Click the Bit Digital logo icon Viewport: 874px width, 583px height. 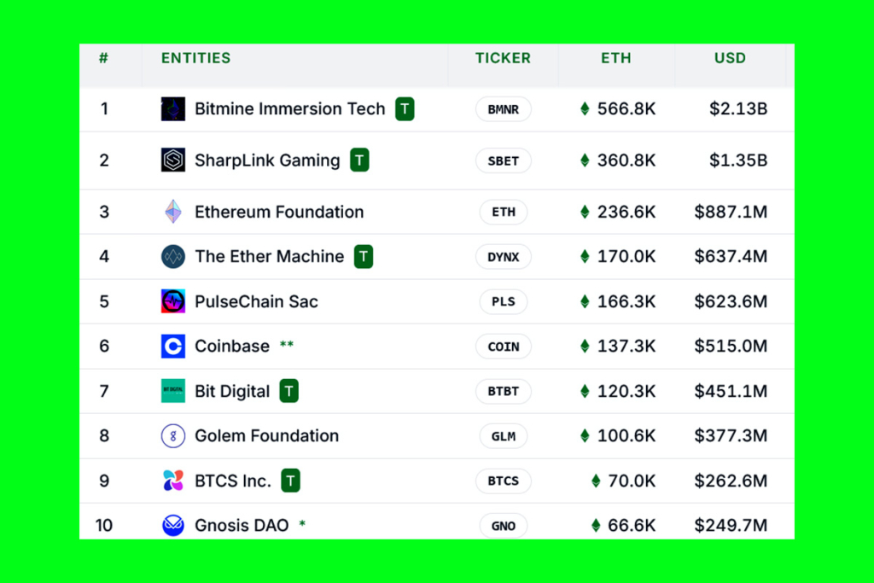click(173, 391)
